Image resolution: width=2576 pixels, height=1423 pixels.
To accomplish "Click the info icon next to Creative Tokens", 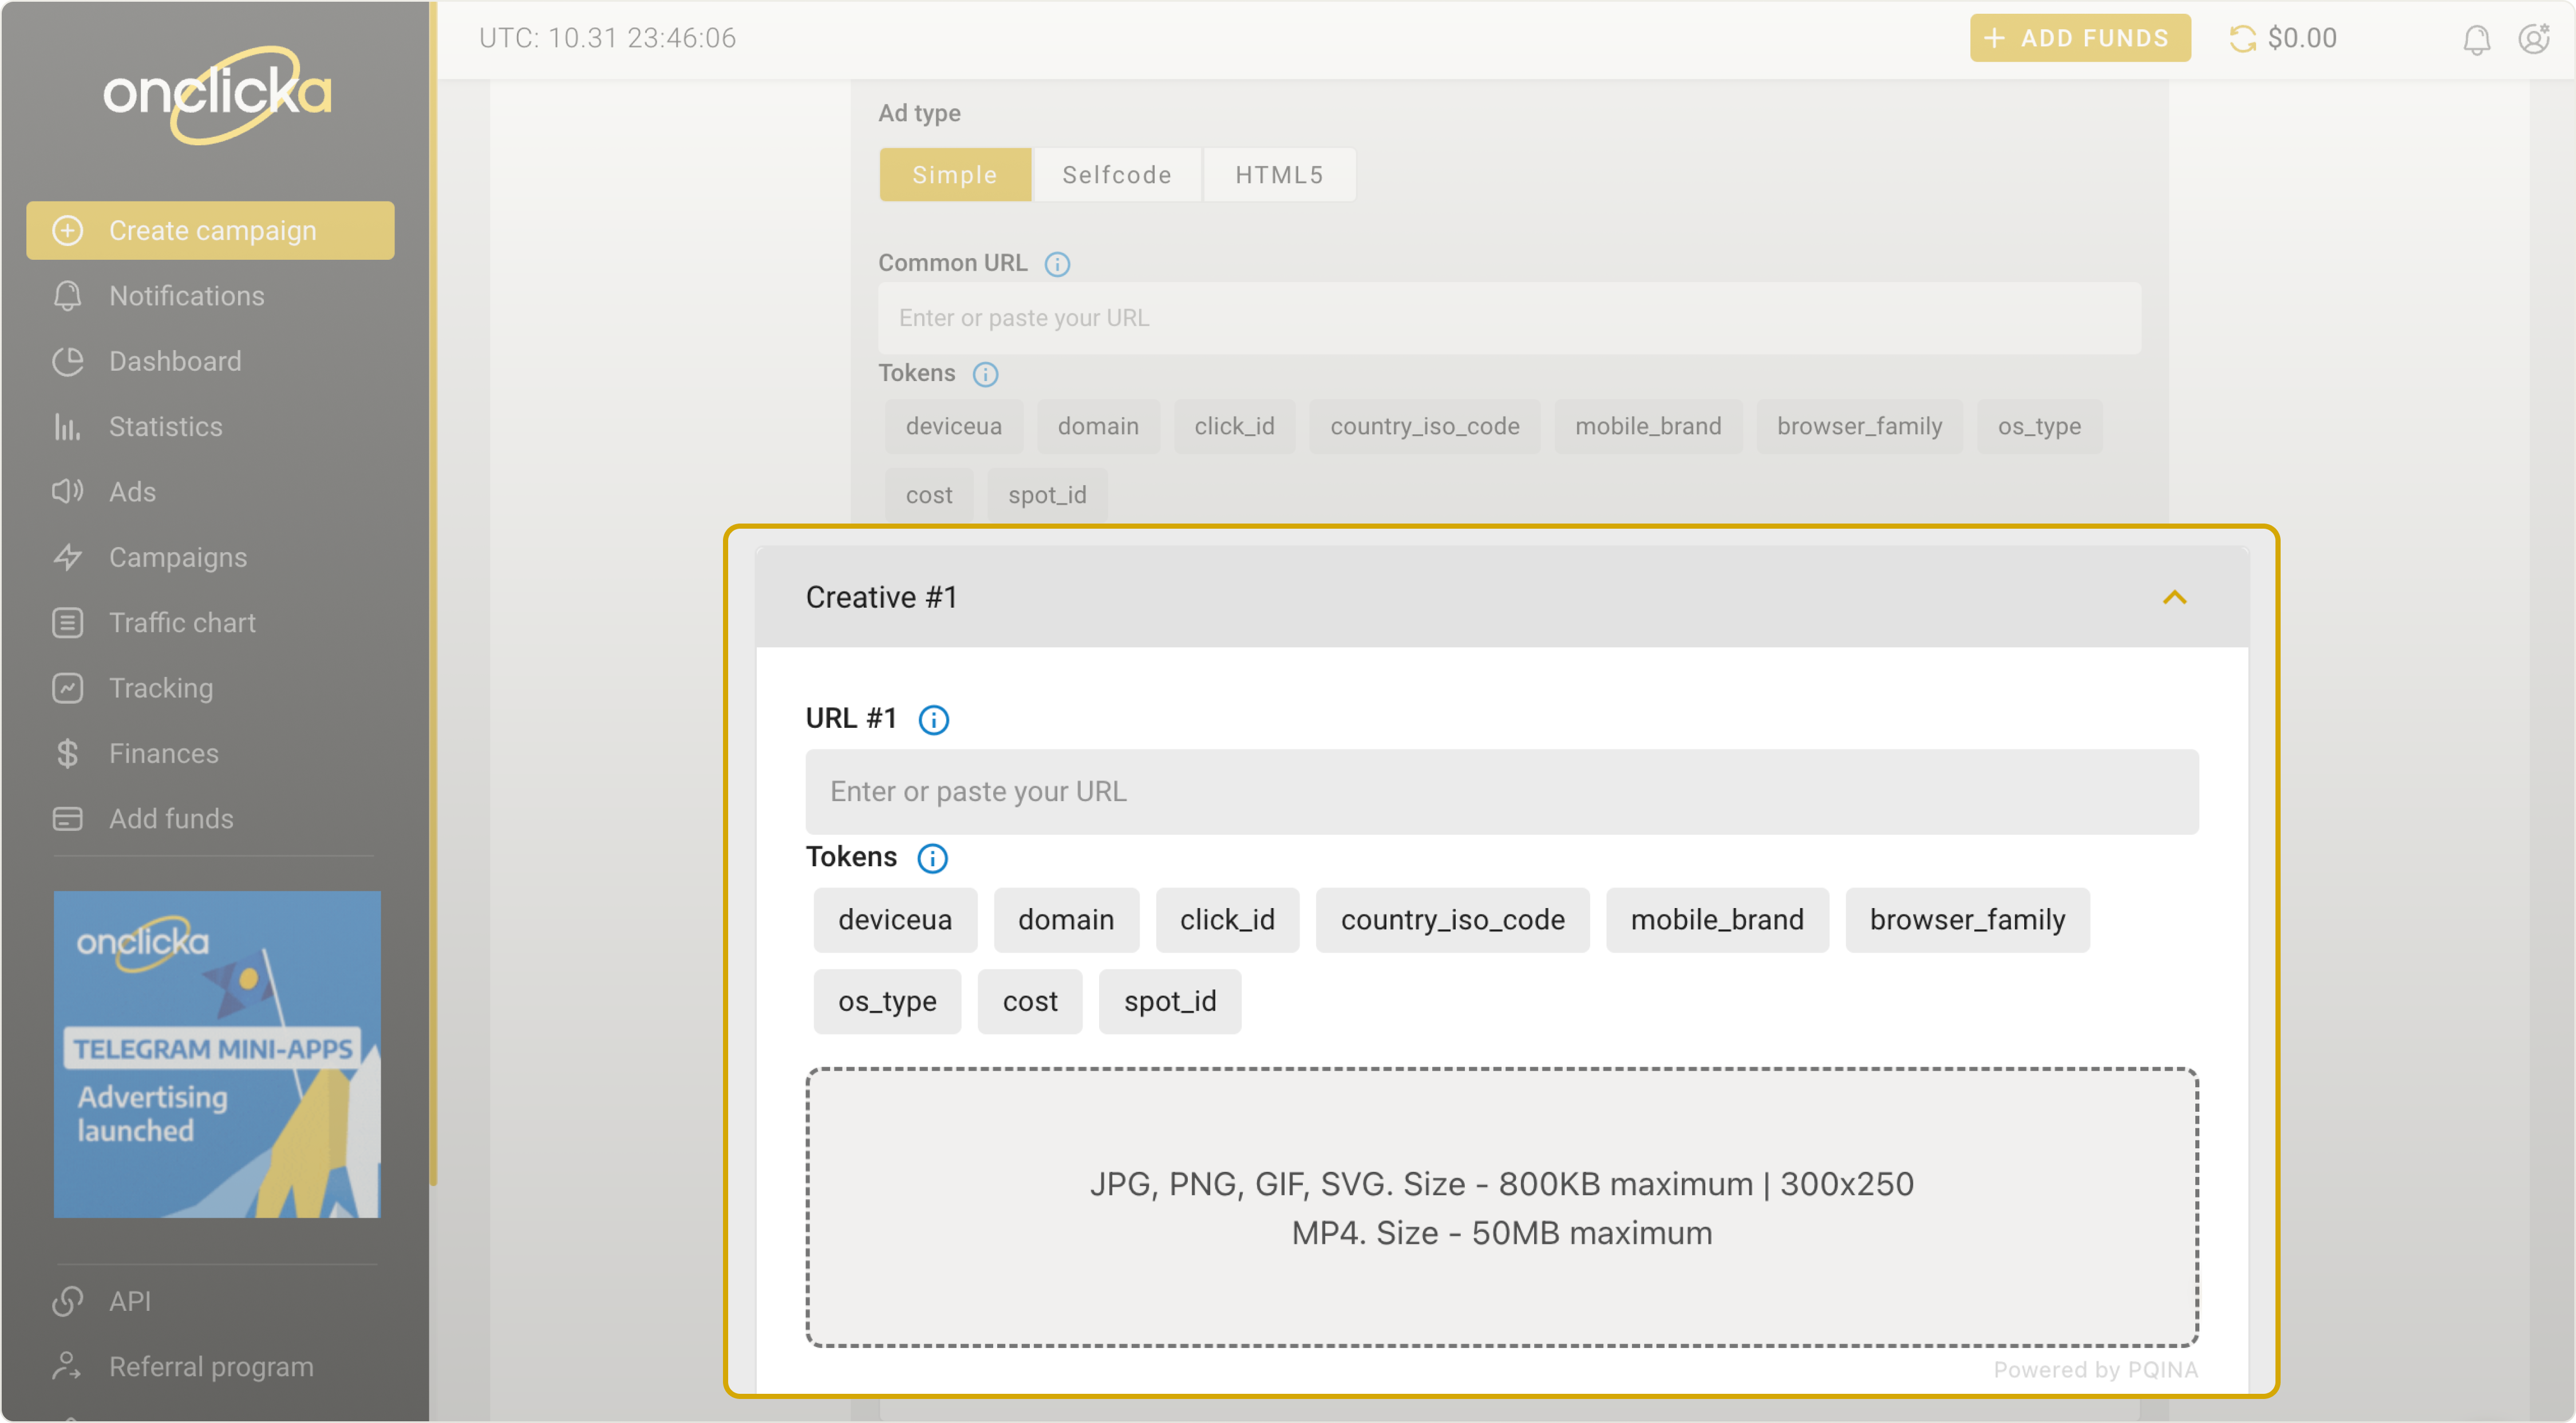I will [x=932, y=857].
